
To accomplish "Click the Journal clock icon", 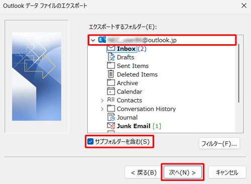I will (111, 117).
